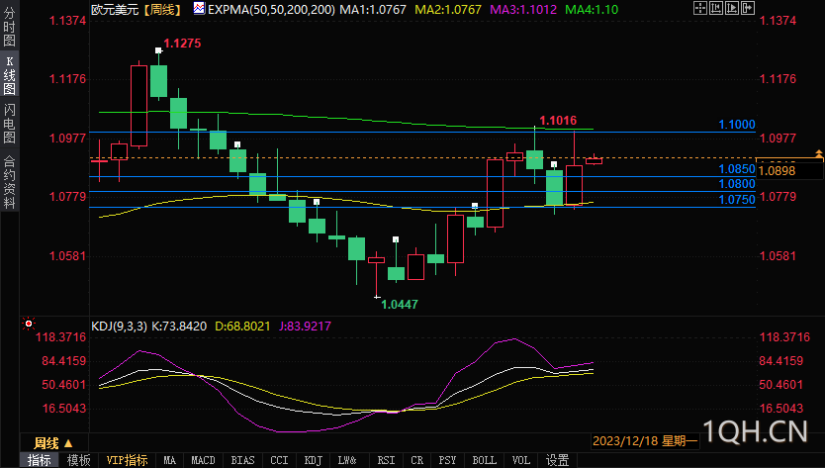825x468 pixels.
Task: Select the blue 1.0750 price line label
Action: [737, 200]
